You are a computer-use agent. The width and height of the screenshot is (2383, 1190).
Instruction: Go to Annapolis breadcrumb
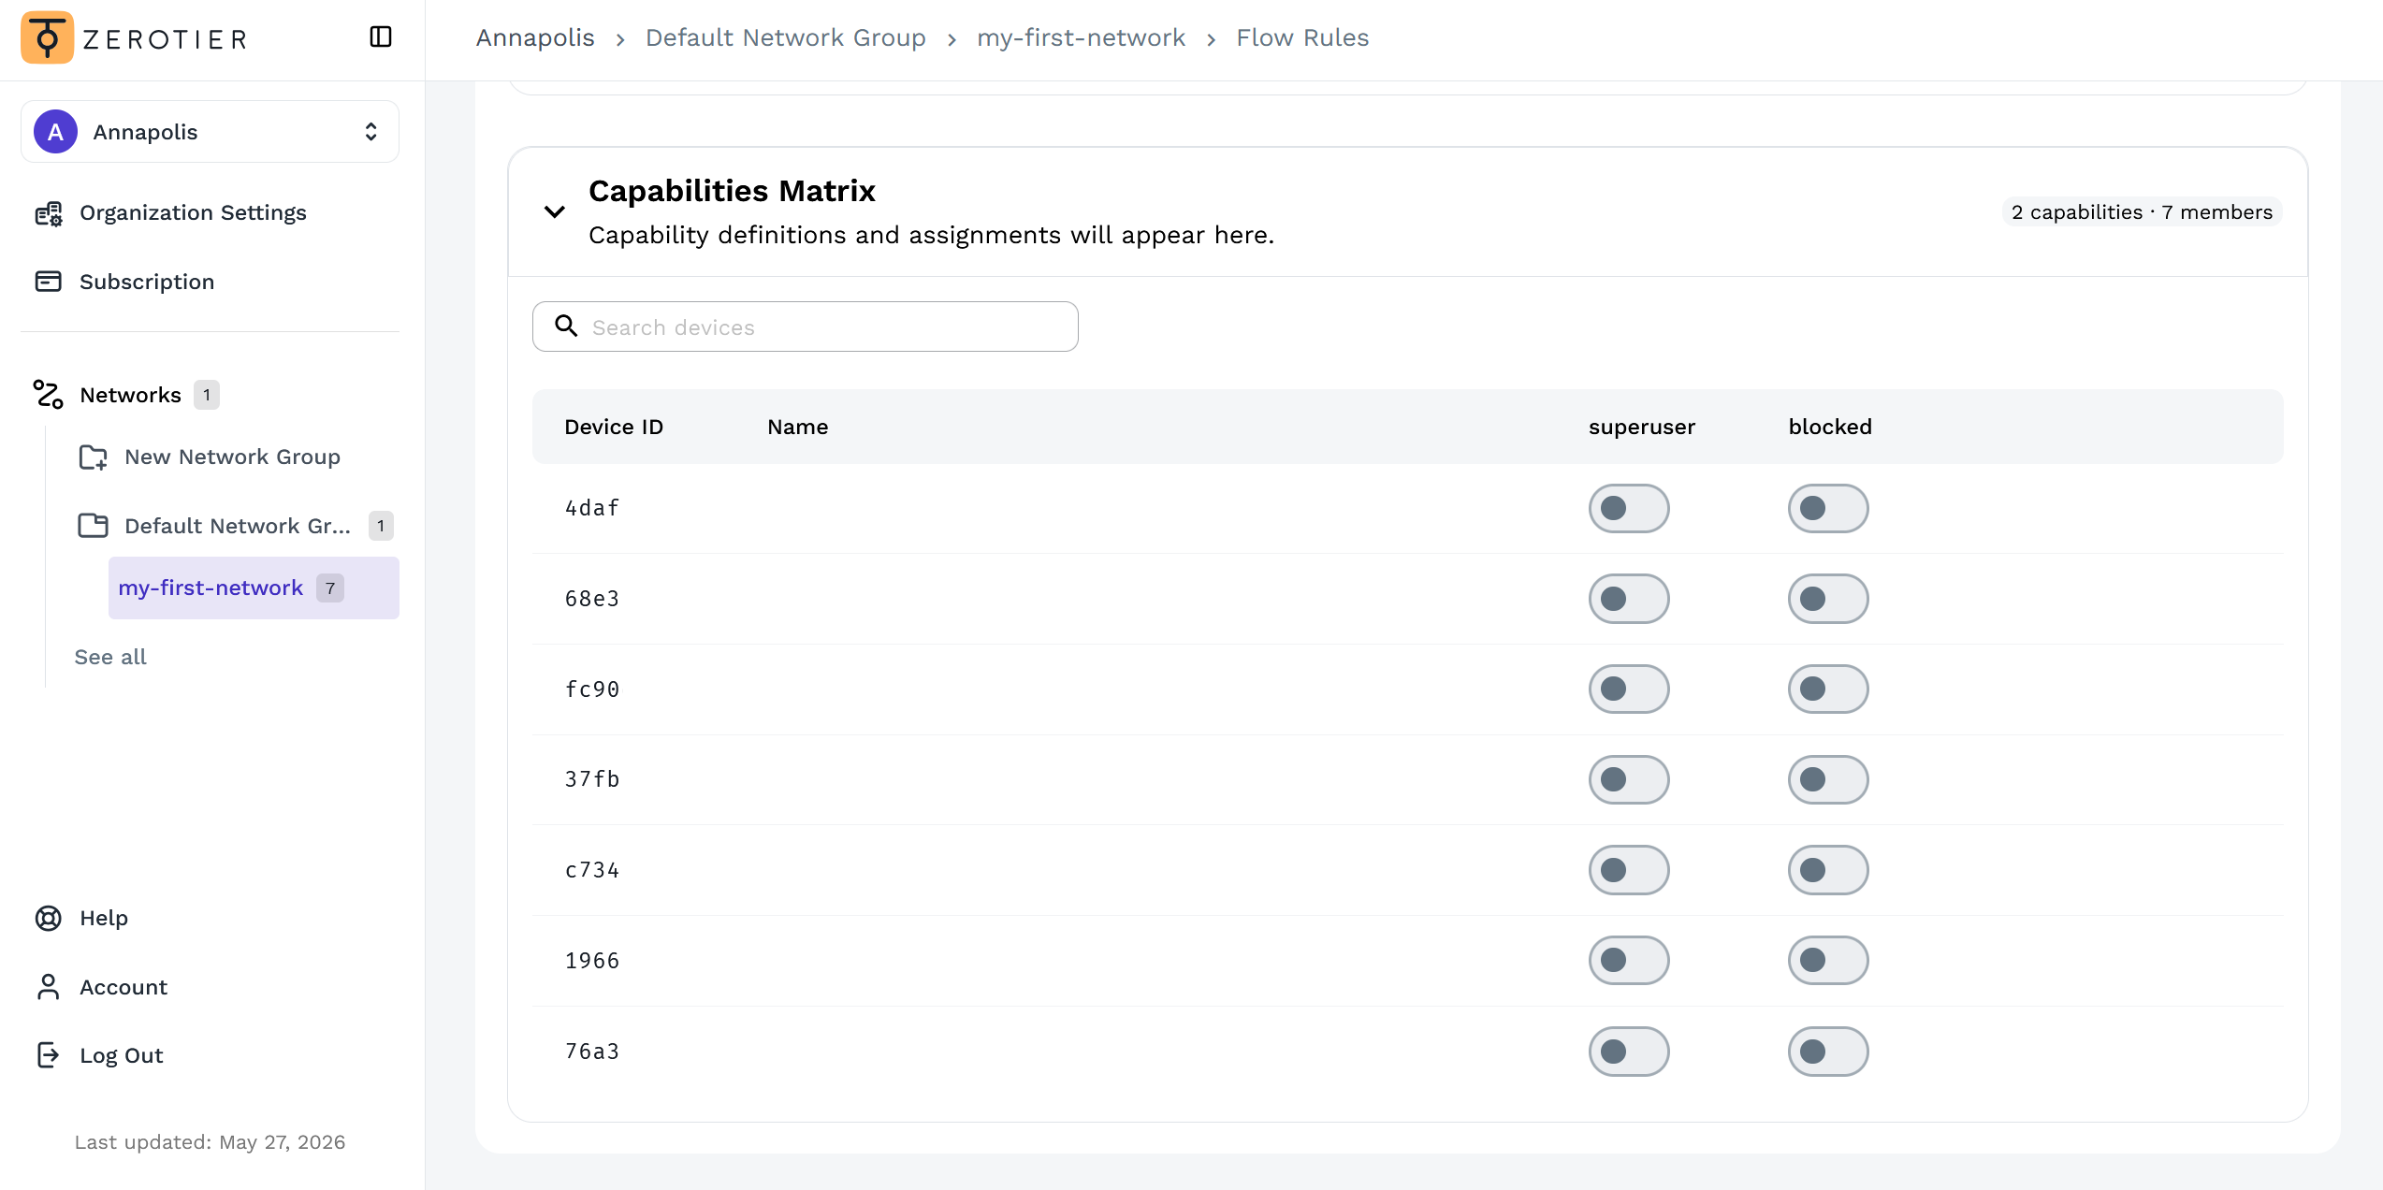[535, 38]
